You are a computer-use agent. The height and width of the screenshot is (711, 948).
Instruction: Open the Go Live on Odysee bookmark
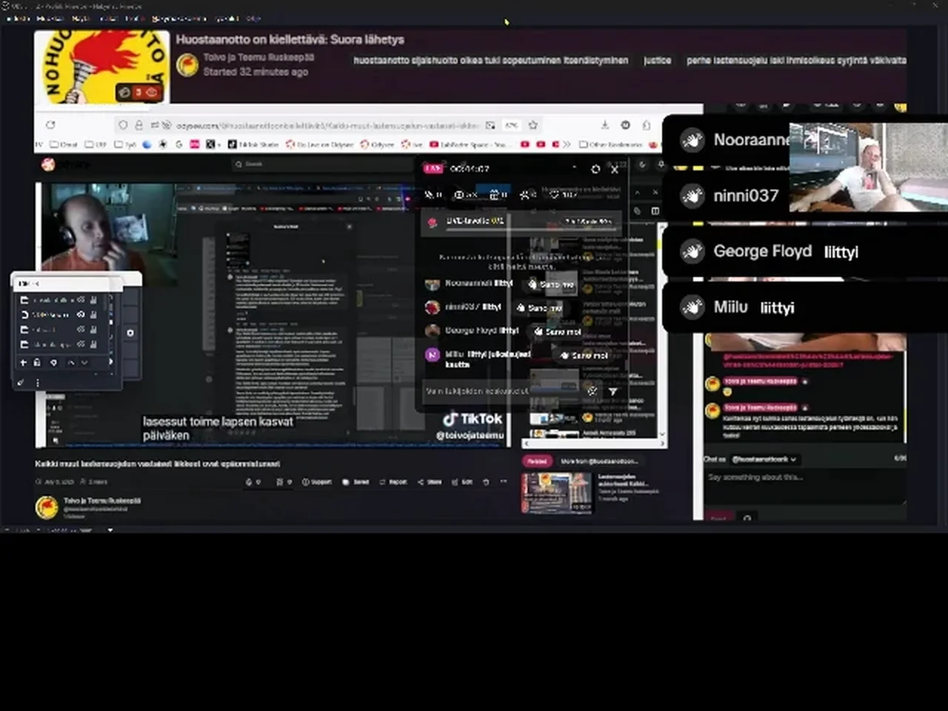coord(321,144)
